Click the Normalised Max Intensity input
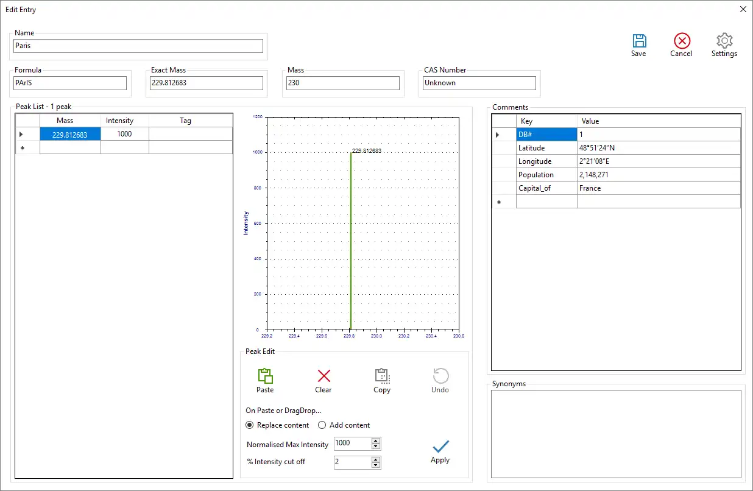The image size is (753, 491). coord(353,444)
